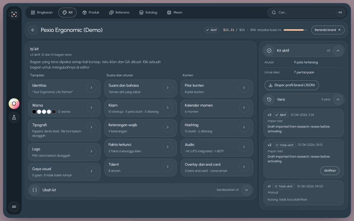The image size is (354, 221).
Task: Collapse the Kit aktif panel
Action: (x=338, y=51)
